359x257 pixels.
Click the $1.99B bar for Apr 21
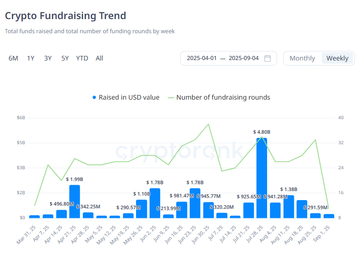click(75, 201)
